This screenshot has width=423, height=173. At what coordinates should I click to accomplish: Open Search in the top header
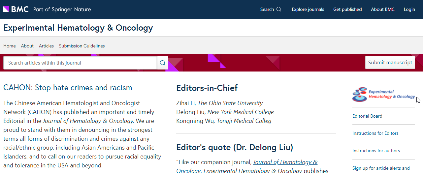pos(271,9)
